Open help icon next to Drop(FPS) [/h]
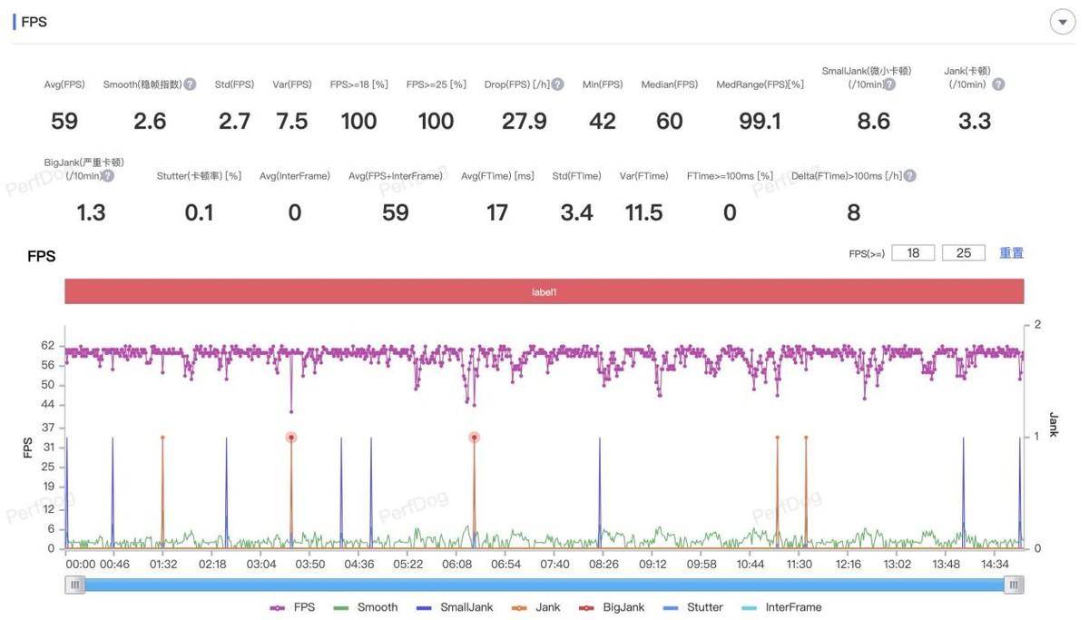The image size is (1089, 620). pyautogui.click(x=557, y=84)
